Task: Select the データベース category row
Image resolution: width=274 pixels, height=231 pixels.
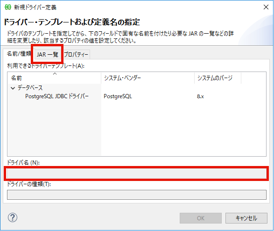Action: point(30,88)
